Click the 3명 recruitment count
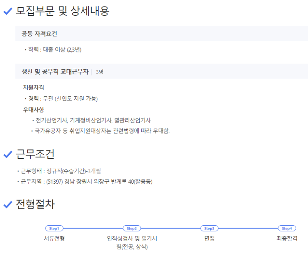308x253 pixels. point(99,72)
